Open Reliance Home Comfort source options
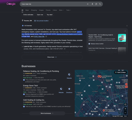Screen dimensions: 132x120 (x=125, y=44)
